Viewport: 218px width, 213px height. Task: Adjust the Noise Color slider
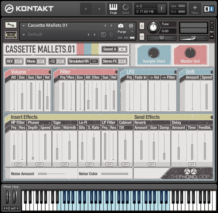114,174
